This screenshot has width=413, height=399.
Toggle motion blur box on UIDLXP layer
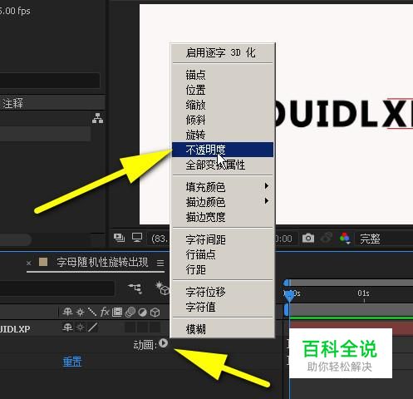(x=130, y=328)
